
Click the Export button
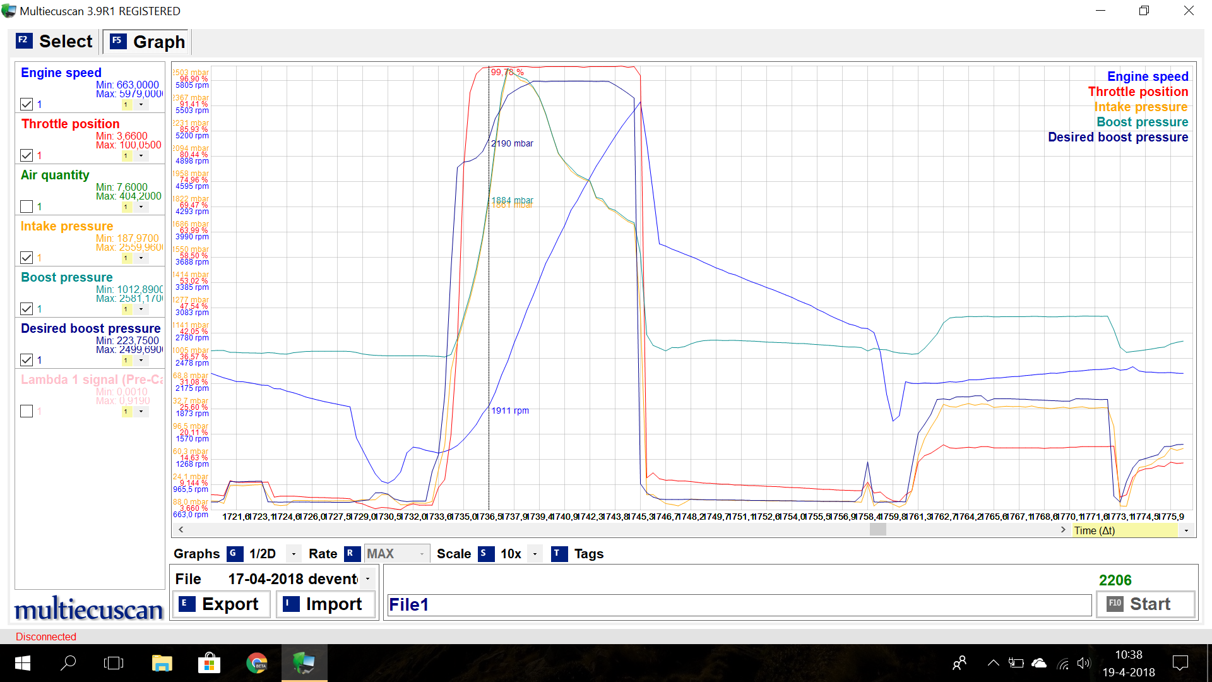[x=221, y=604]
